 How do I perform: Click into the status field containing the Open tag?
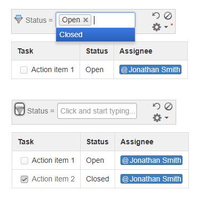tap(96, 20)
